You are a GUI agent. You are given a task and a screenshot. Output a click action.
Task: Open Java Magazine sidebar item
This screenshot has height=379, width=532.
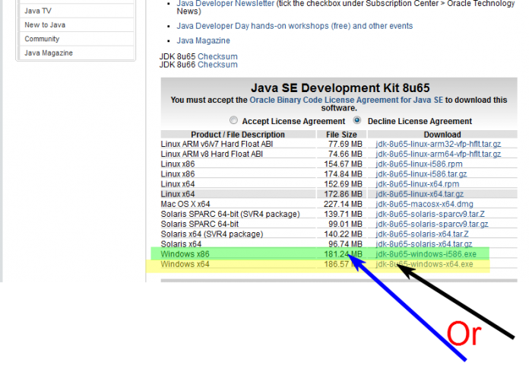[x=49, y=53]
